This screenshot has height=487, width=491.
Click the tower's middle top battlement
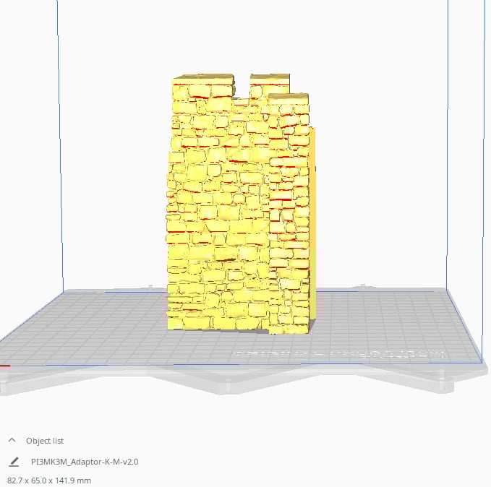270,78
